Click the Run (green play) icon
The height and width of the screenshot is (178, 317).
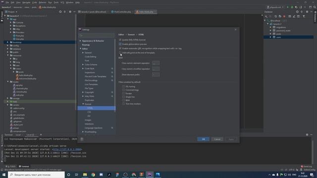click(x=288, y=7)
